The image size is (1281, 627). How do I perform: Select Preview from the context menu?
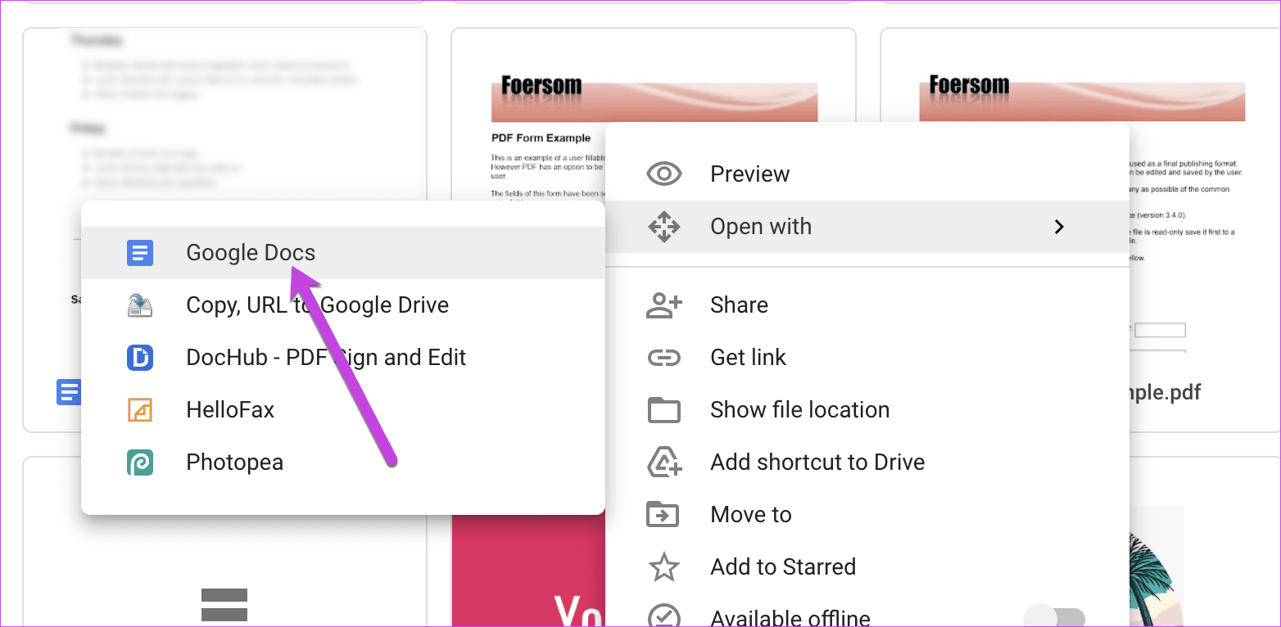749,174
